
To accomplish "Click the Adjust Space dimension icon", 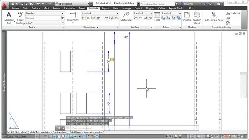I will [88, 18].
